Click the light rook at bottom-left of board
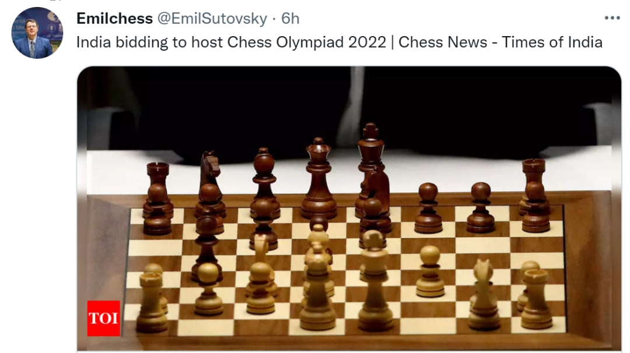630x353 pixels. point(151,302)
